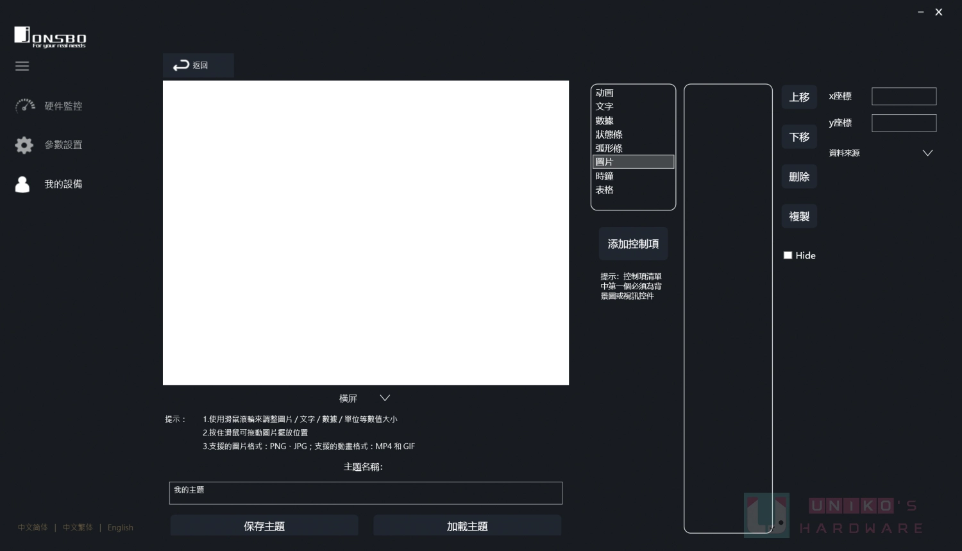Minimize the Jonsbo window
This screenshot has height=551, width=962.
921,12
